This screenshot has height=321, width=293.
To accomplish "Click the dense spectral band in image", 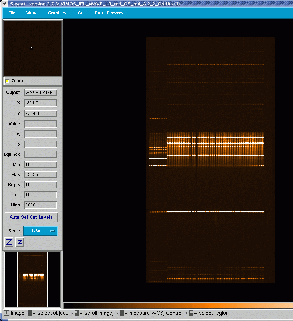I will tap(215, 149).
